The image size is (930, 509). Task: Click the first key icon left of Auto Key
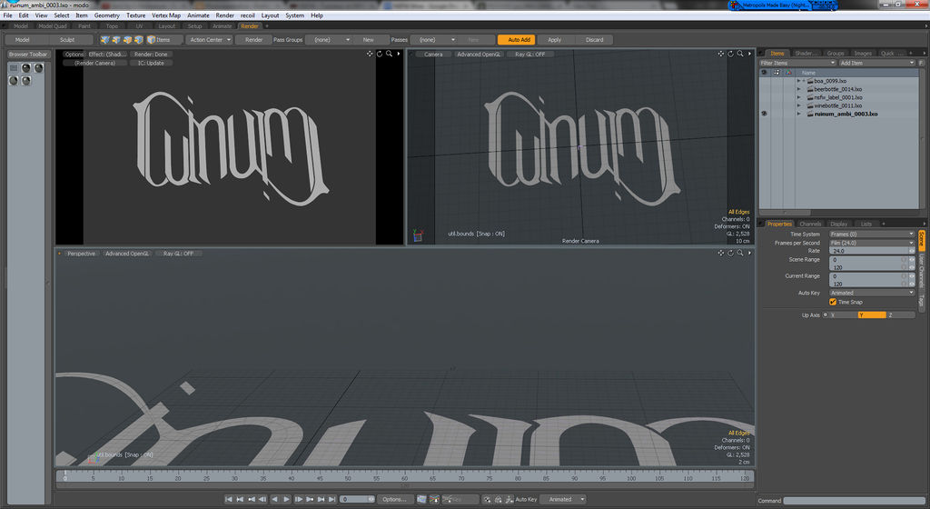[487, 500]
